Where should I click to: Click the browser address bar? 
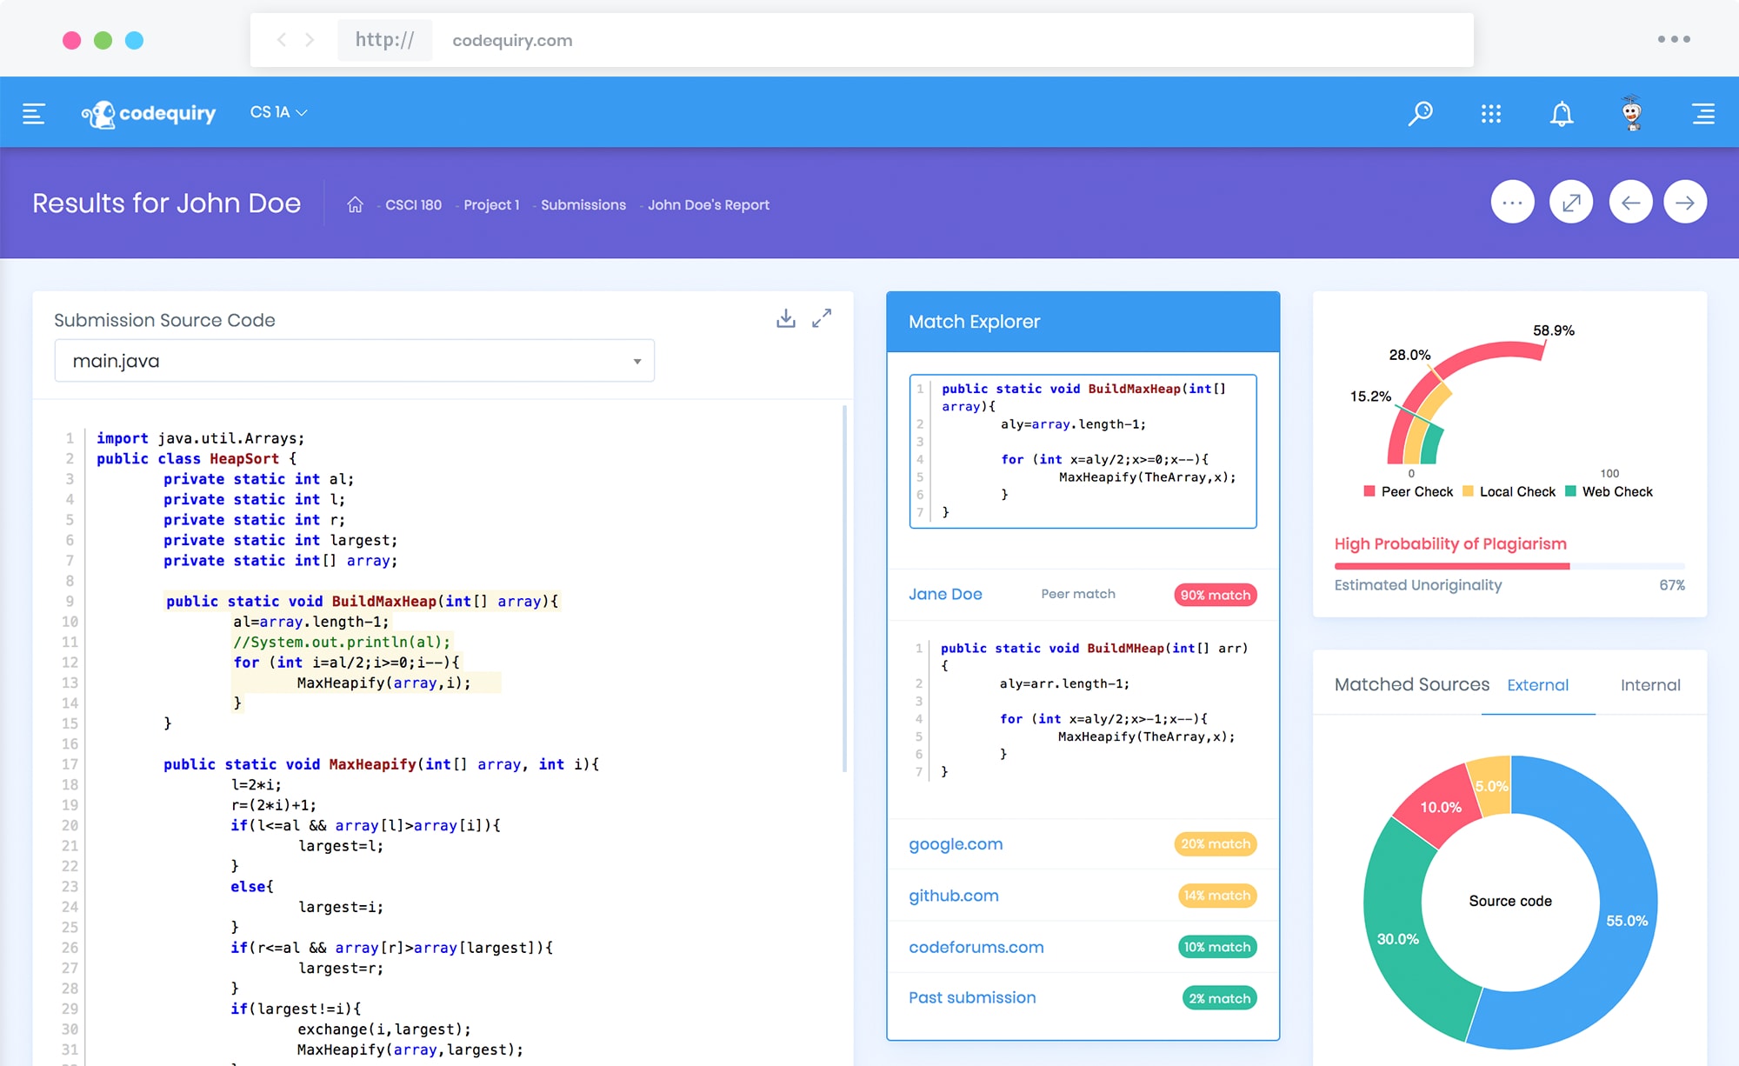pos(511,40)
